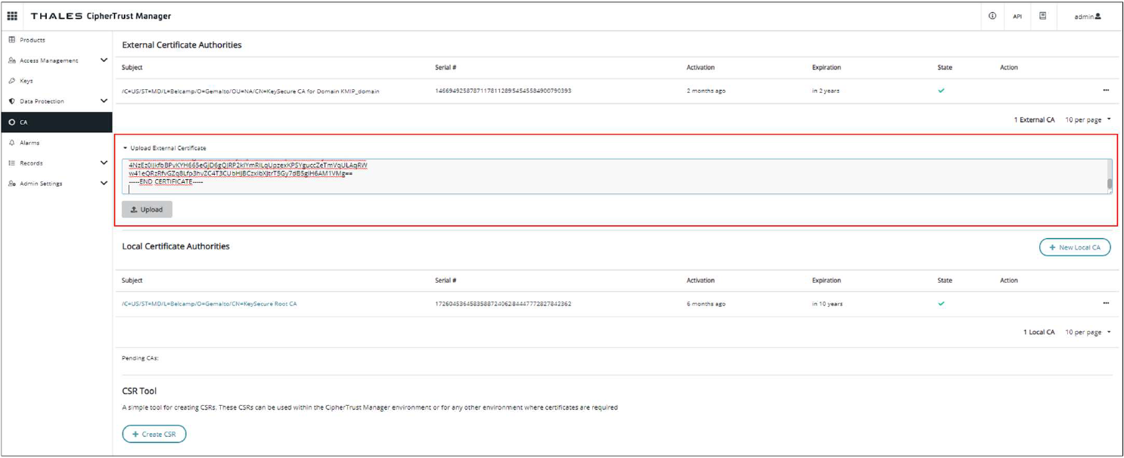The width and height of the screenshot is (1124, 458).
Task: Open the KeySecure Root CA subject link
Action: (210, 304)
